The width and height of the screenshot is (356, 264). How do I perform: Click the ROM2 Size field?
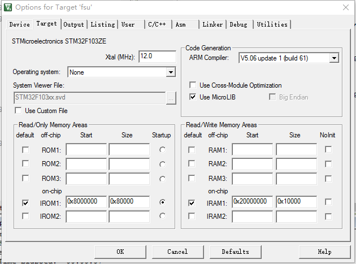pos(129,164)
